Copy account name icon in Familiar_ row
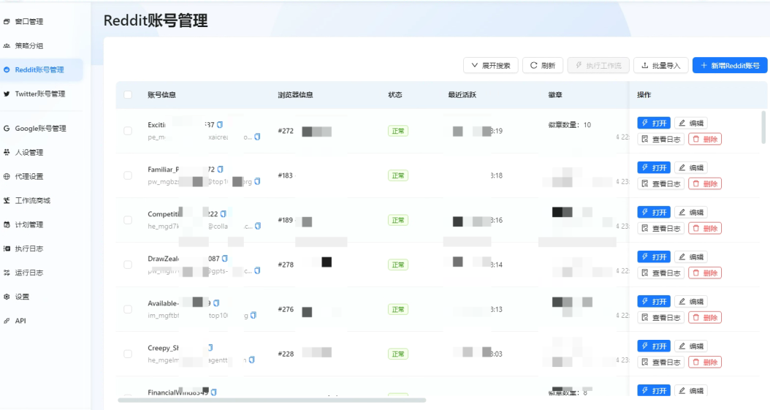Screen dimensions: 770x410 (x=220, y=170)
